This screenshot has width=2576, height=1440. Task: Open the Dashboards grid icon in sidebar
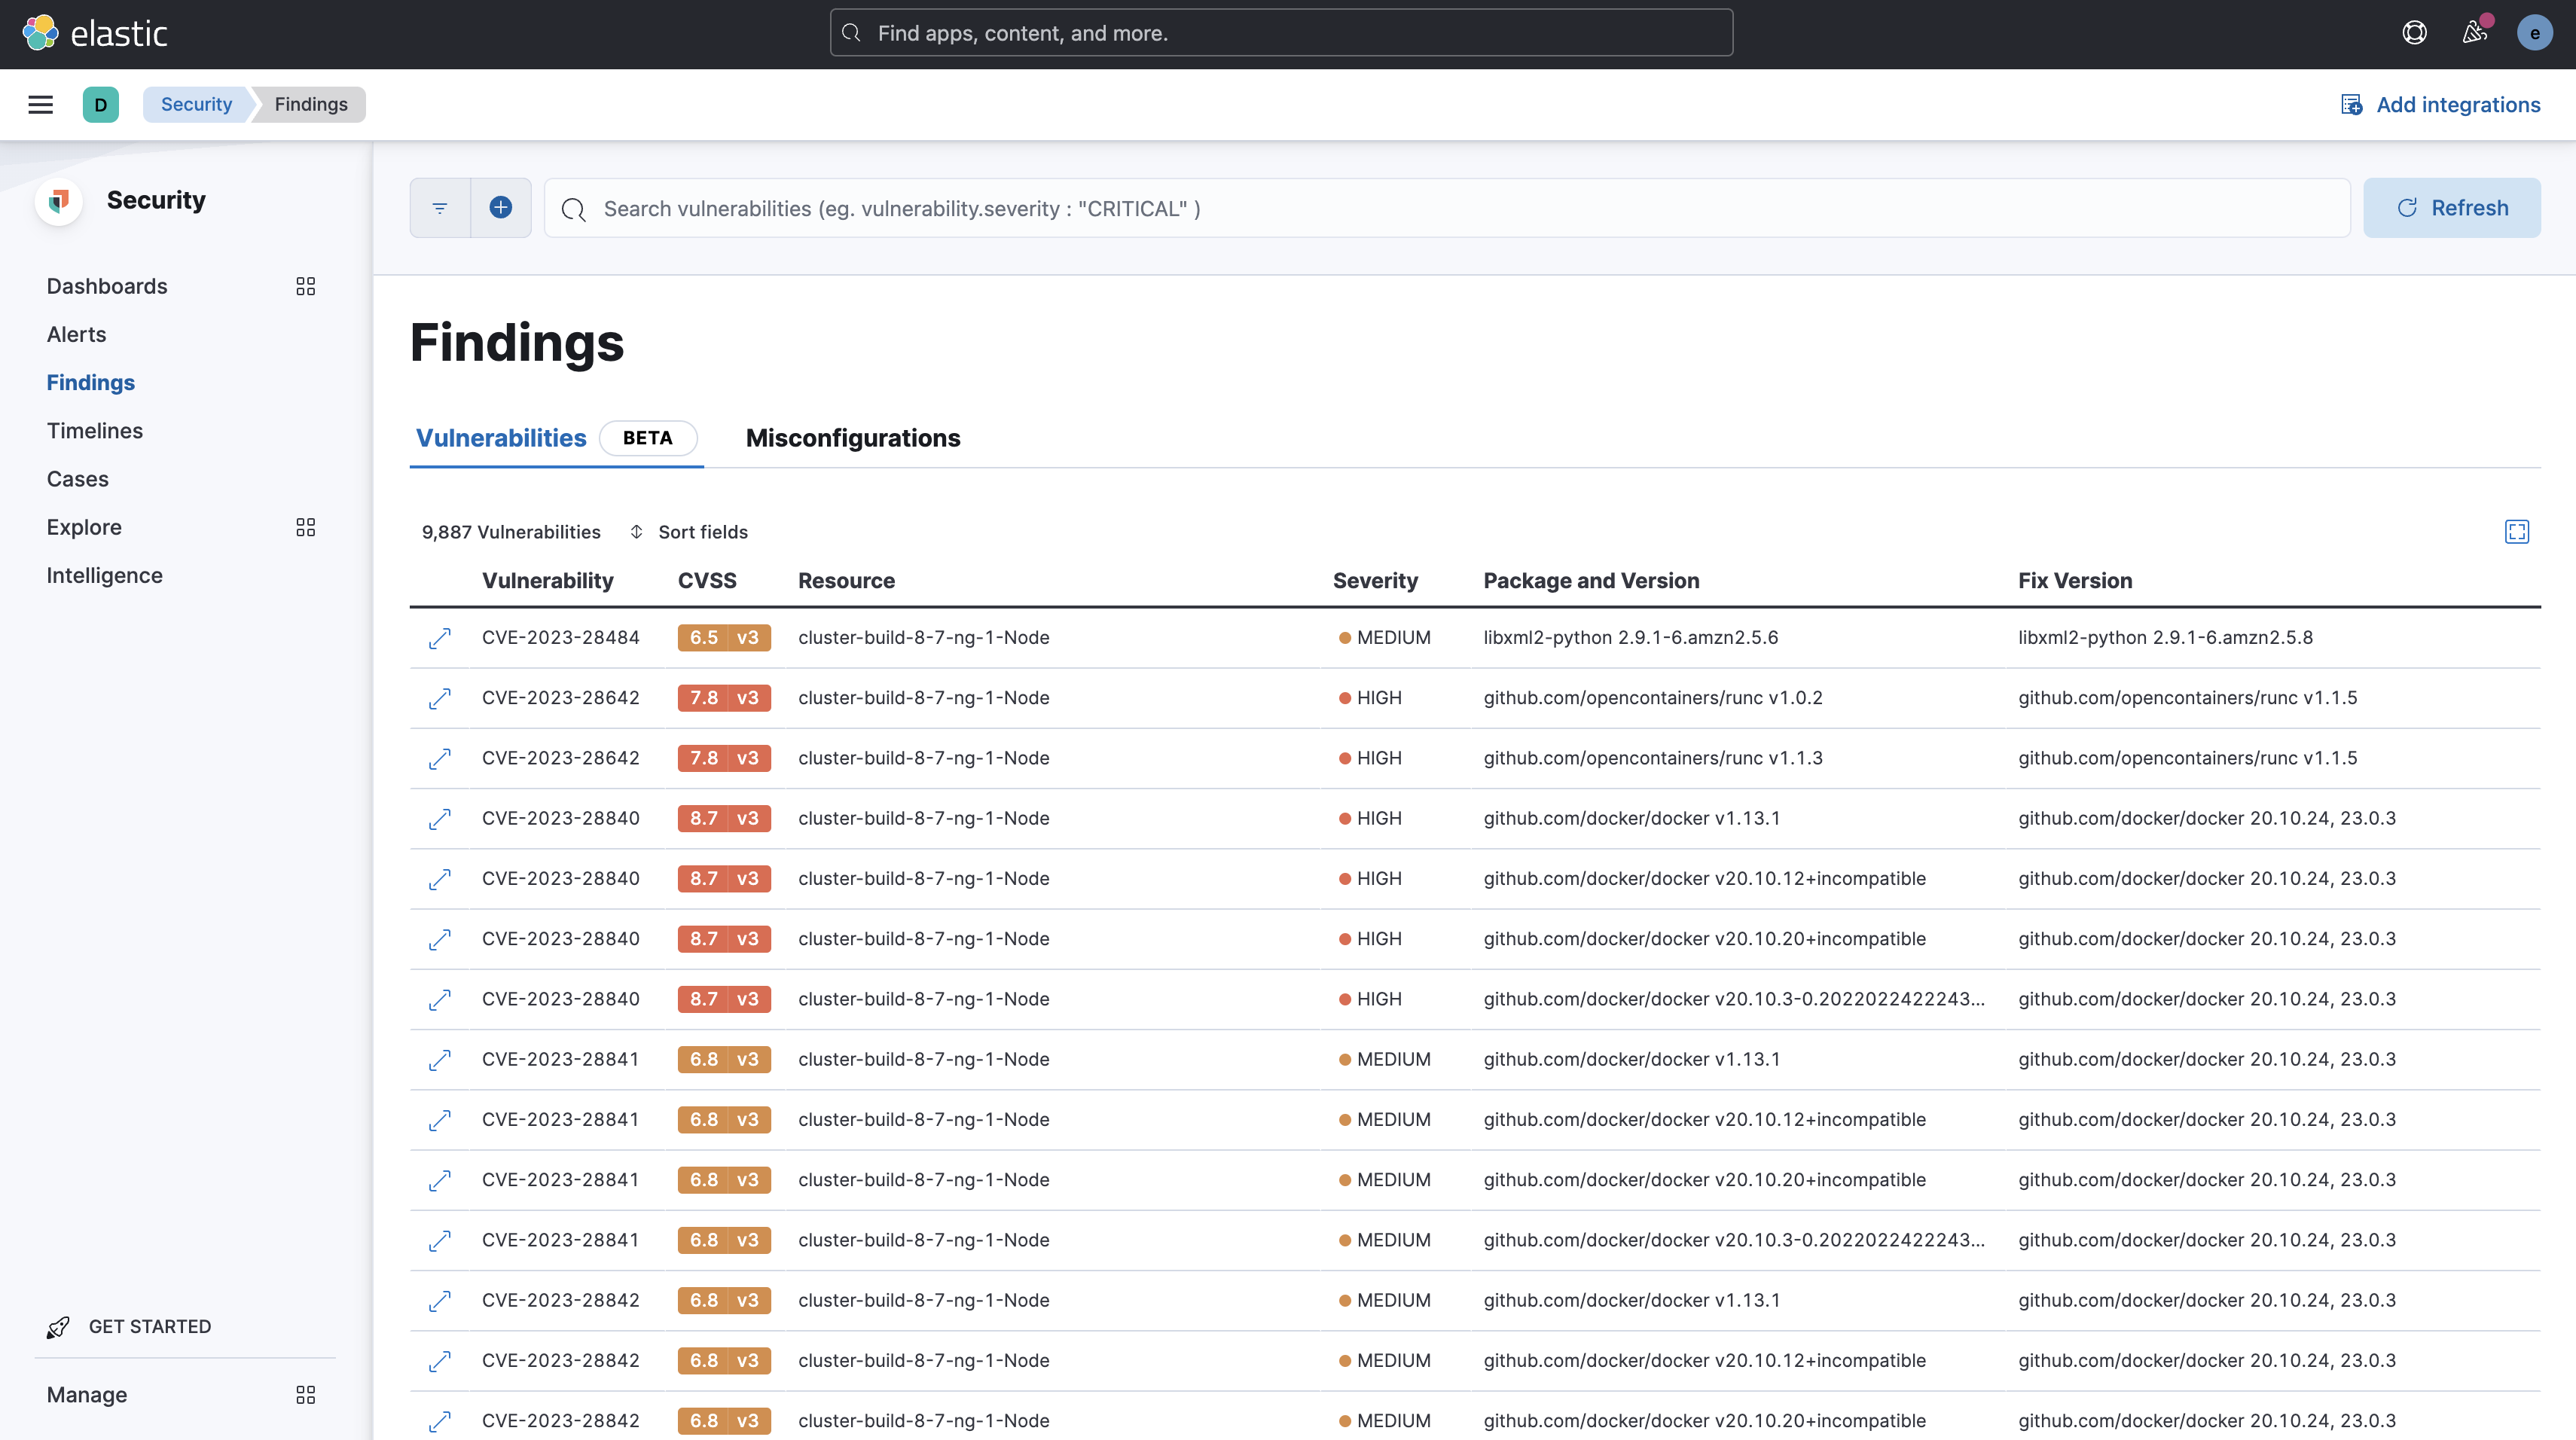(x=306, y=286)
